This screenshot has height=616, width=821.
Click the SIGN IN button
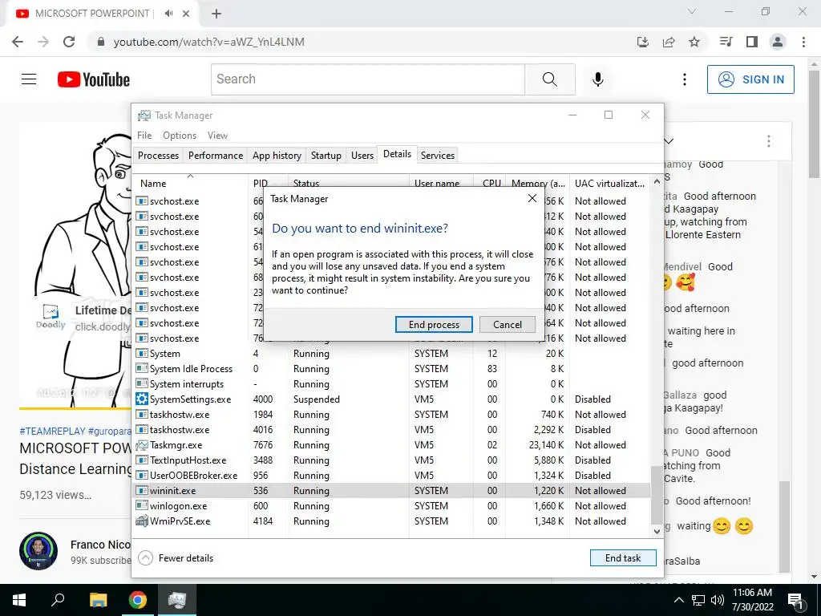click(x=750, y=79)
